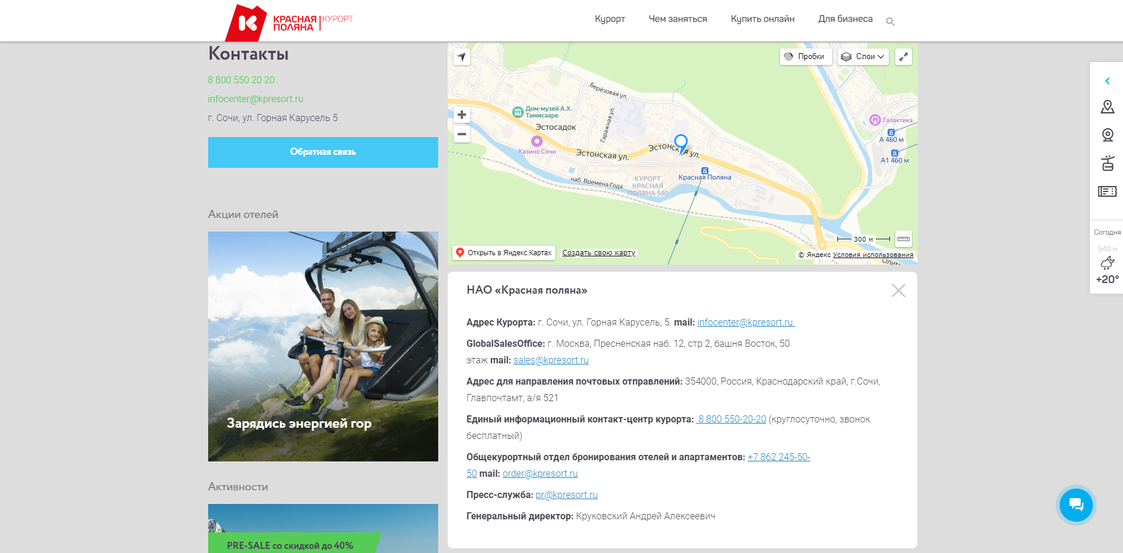Click the blue location pin on map
Screen dimensions: 1123x553
tap(681, 143)
